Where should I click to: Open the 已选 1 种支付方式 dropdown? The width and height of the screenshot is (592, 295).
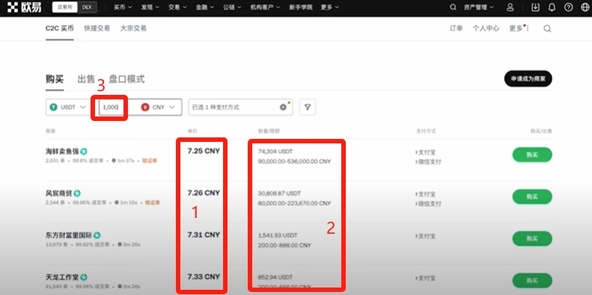click(x=240, y=108)
